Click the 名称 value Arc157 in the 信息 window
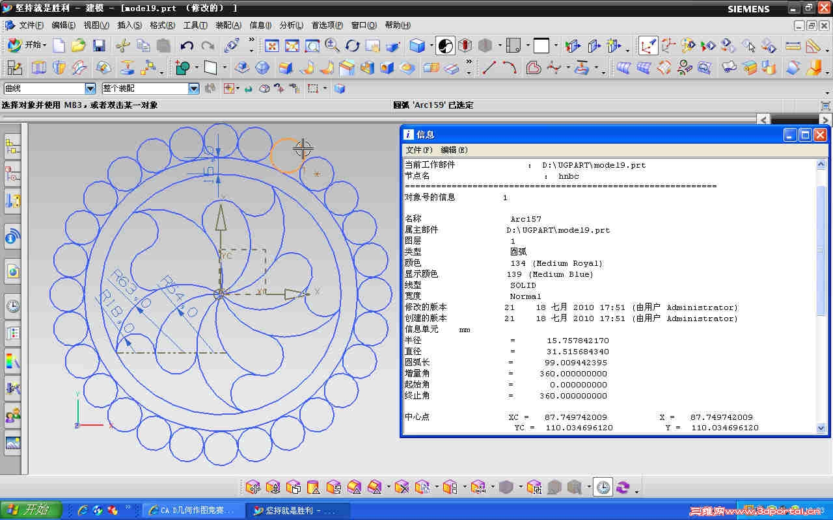This screenshot has height=520, width=833. coord(526,219)
